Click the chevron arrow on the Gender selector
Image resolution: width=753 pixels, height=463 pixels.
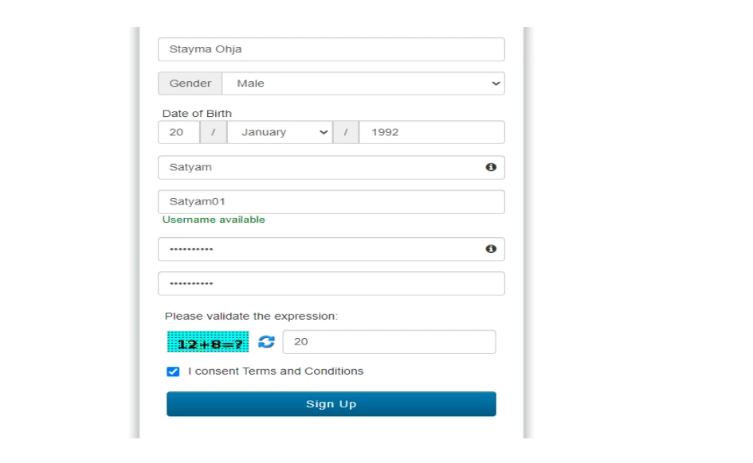[x=494, y=83]
